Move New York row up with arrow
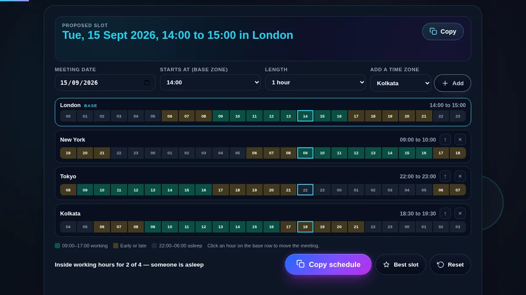 [x=445, y=139]
